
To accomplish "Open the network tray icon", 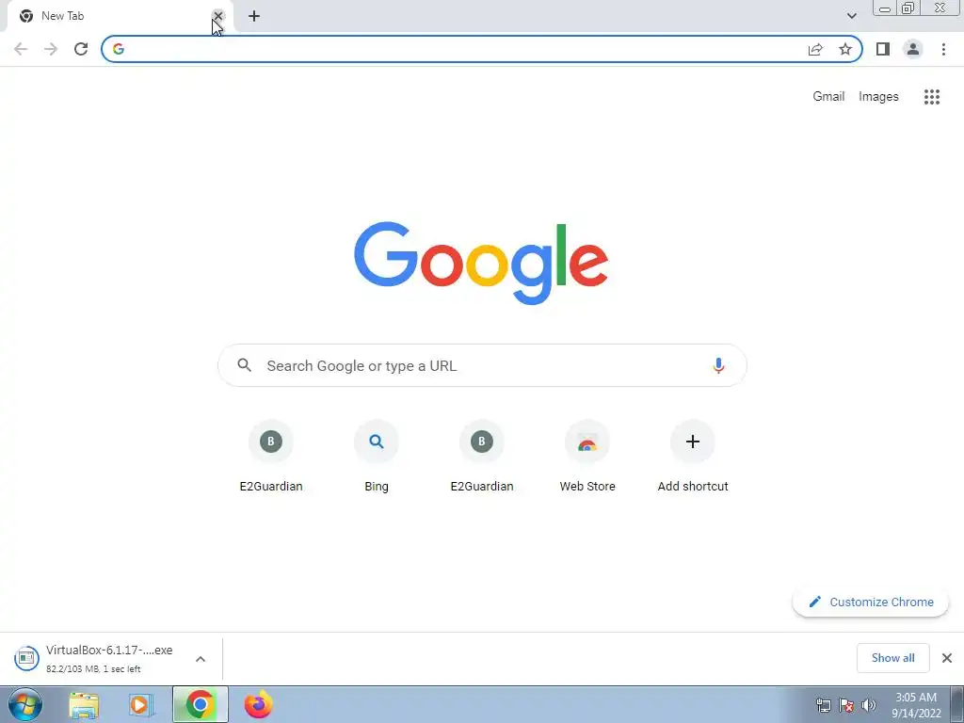I will pos(823,705).
